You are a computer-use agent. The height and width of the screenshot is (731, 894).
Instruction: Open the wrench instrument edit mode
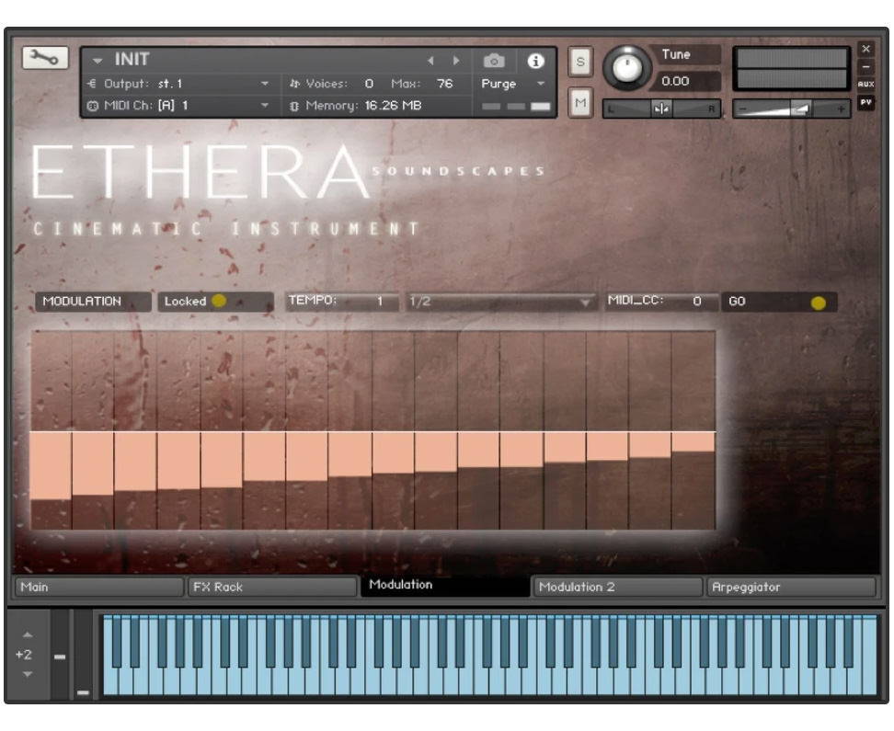tap(45, 58)
